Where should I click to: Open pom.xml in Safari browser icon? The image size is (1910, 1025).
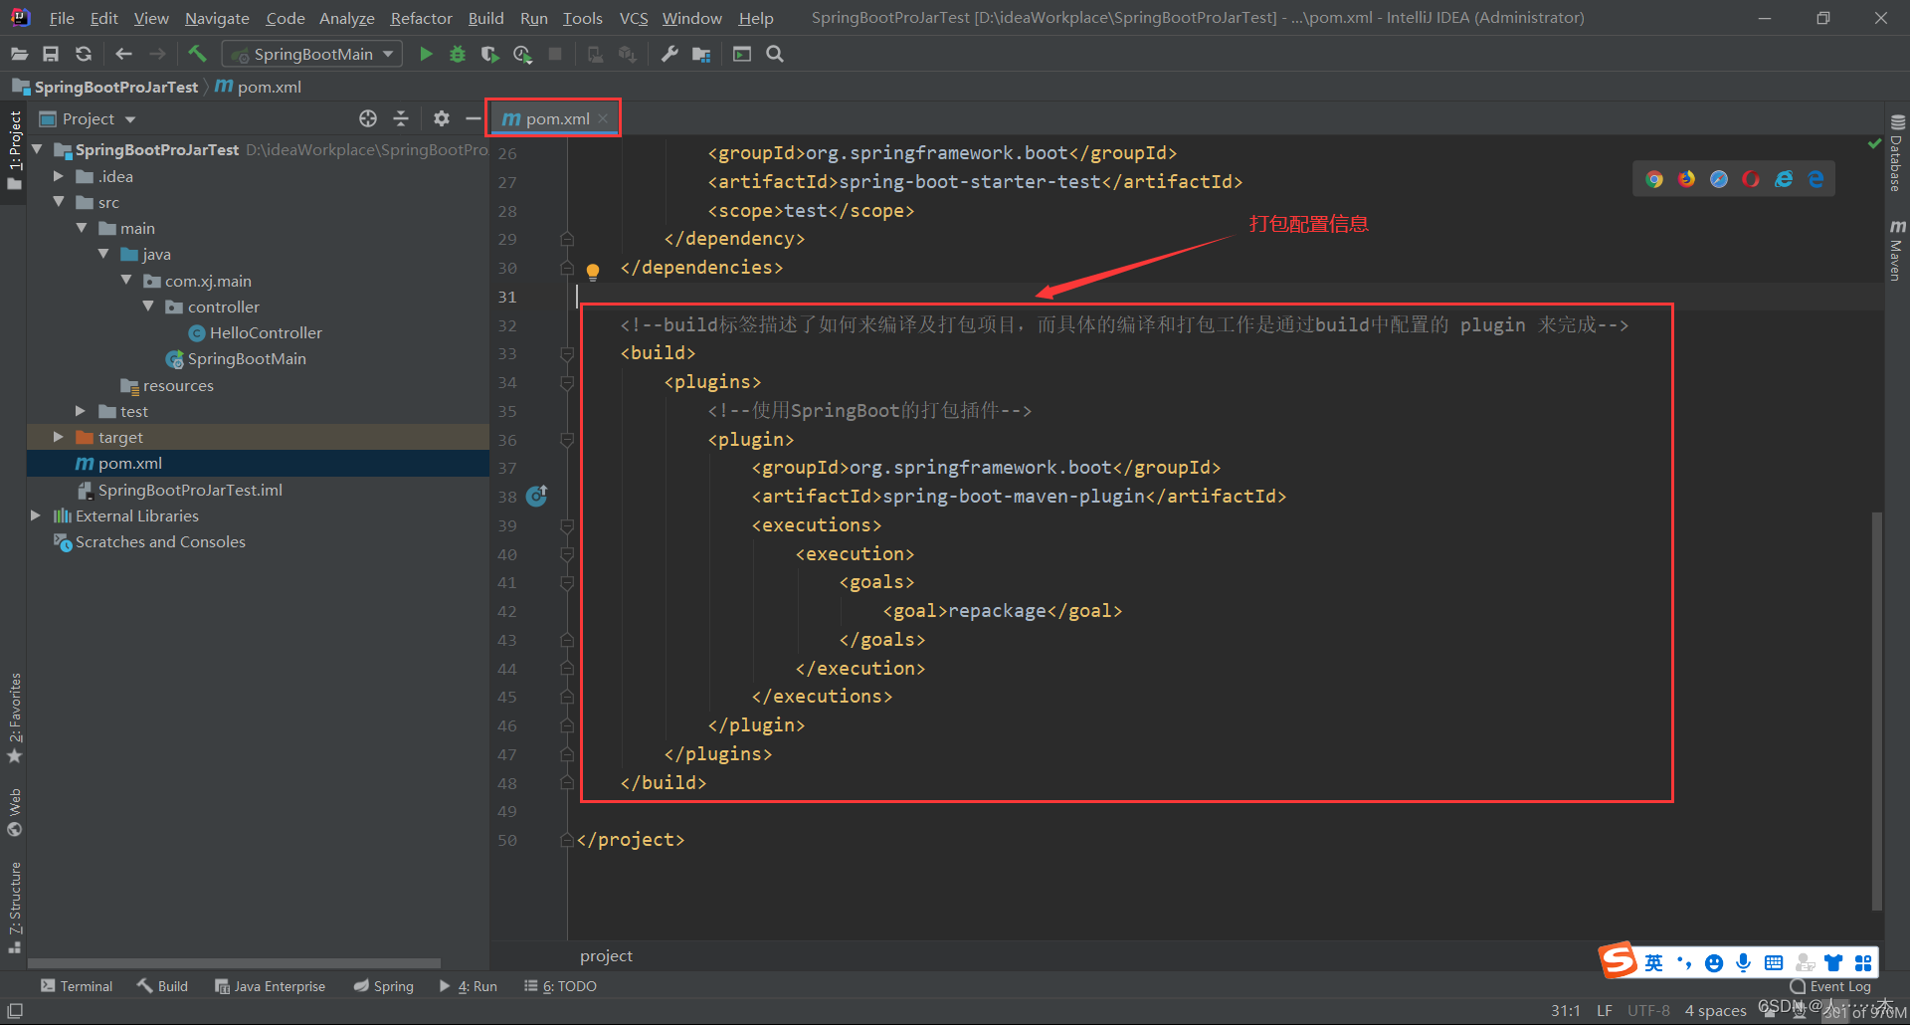click(1719, 179)
